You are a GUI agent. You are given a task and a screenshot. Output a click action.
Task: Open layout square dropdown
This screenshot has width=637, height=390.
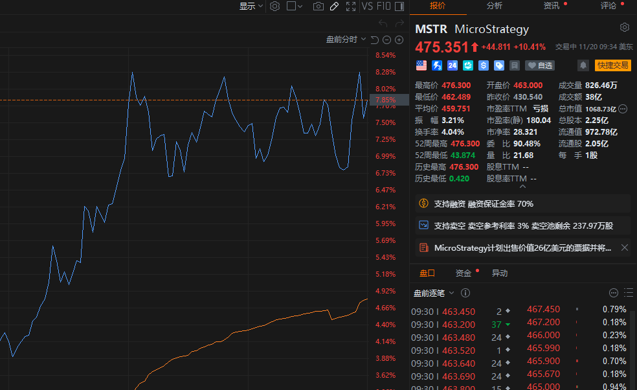coord(295,6)
